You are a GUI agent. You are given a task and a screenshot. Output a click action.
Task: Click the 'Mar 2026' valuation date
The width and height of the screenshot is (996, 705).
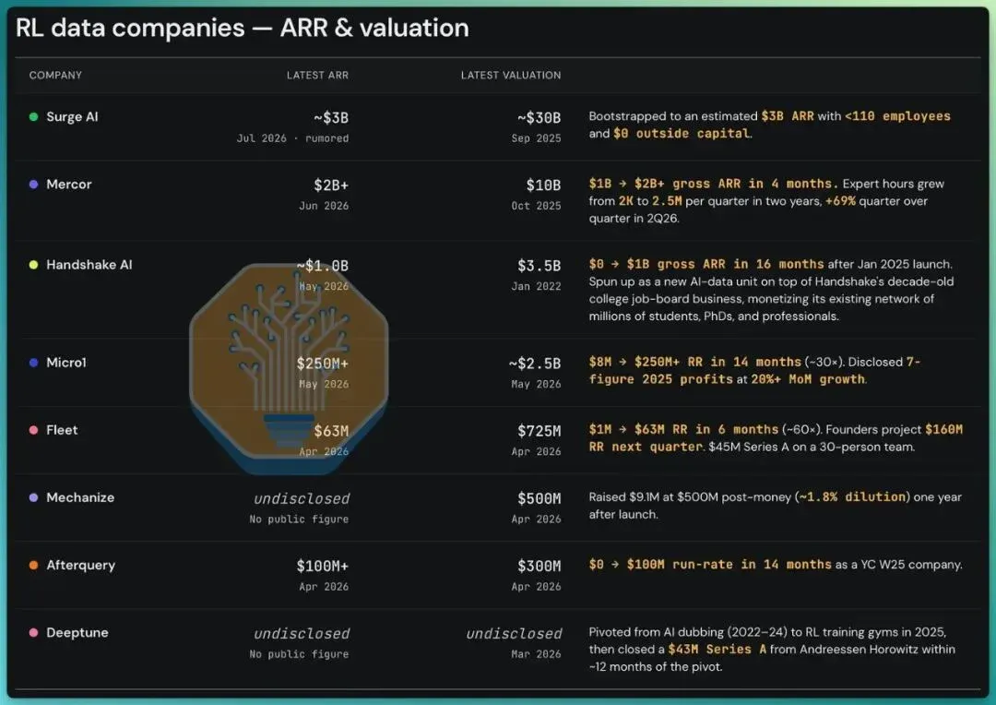point(536,654)
